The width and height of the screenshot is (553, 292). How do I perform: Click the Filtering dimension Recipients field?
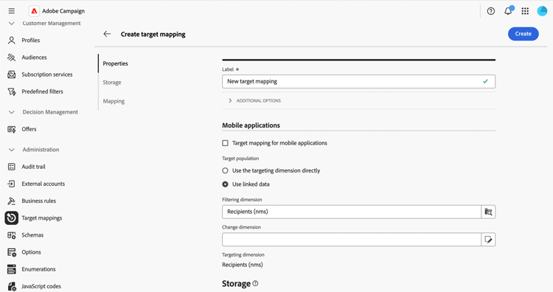[352, 212]
